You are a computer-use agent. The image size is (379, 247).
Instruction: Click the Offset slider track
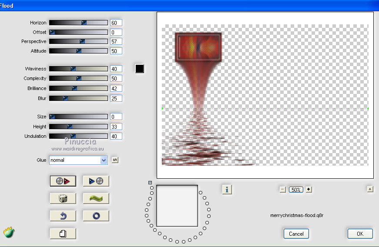(x=79, y=32)
